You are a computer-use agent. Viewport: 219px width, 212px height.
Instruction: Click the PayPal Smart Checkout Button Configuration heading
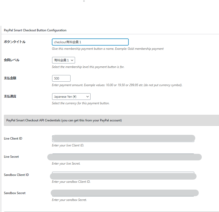35,30
